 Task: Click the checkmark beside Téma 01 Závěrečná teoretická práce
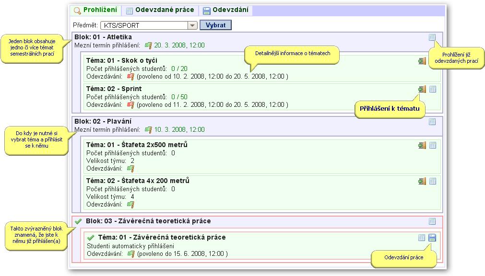click(x=91, y=238)
